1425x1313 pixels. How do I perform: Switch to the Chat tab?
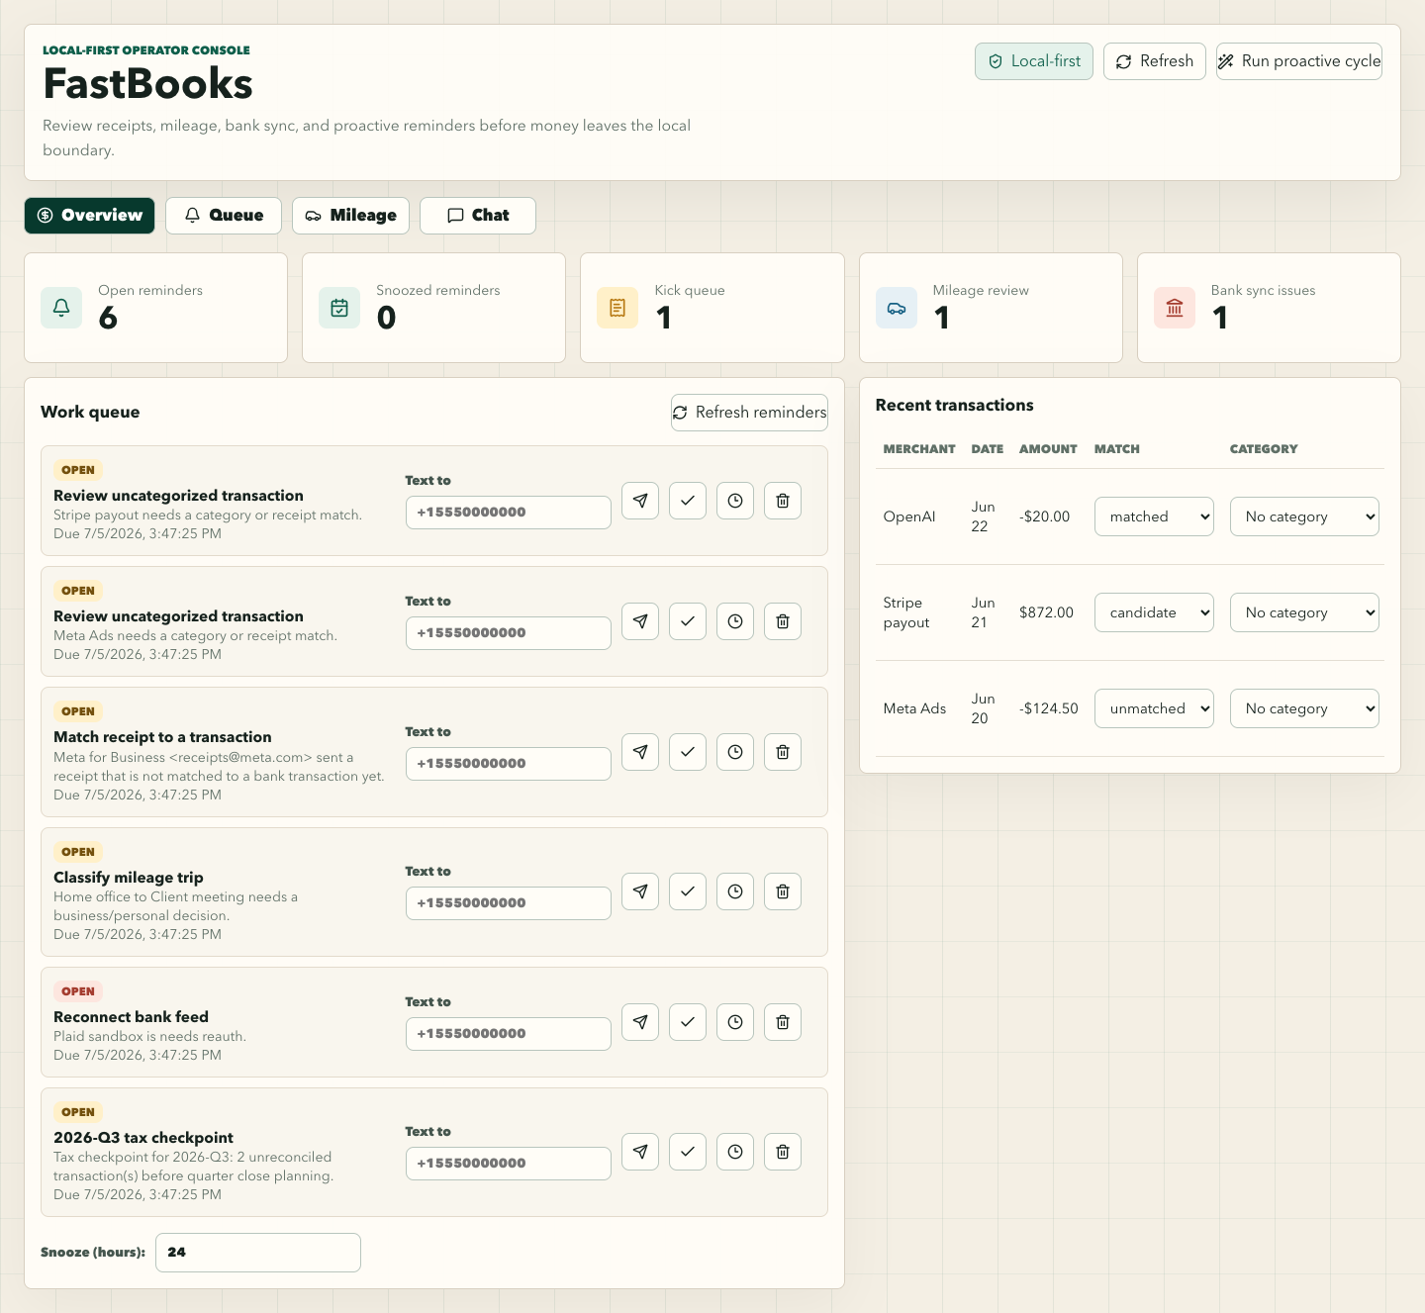(478, 216)
